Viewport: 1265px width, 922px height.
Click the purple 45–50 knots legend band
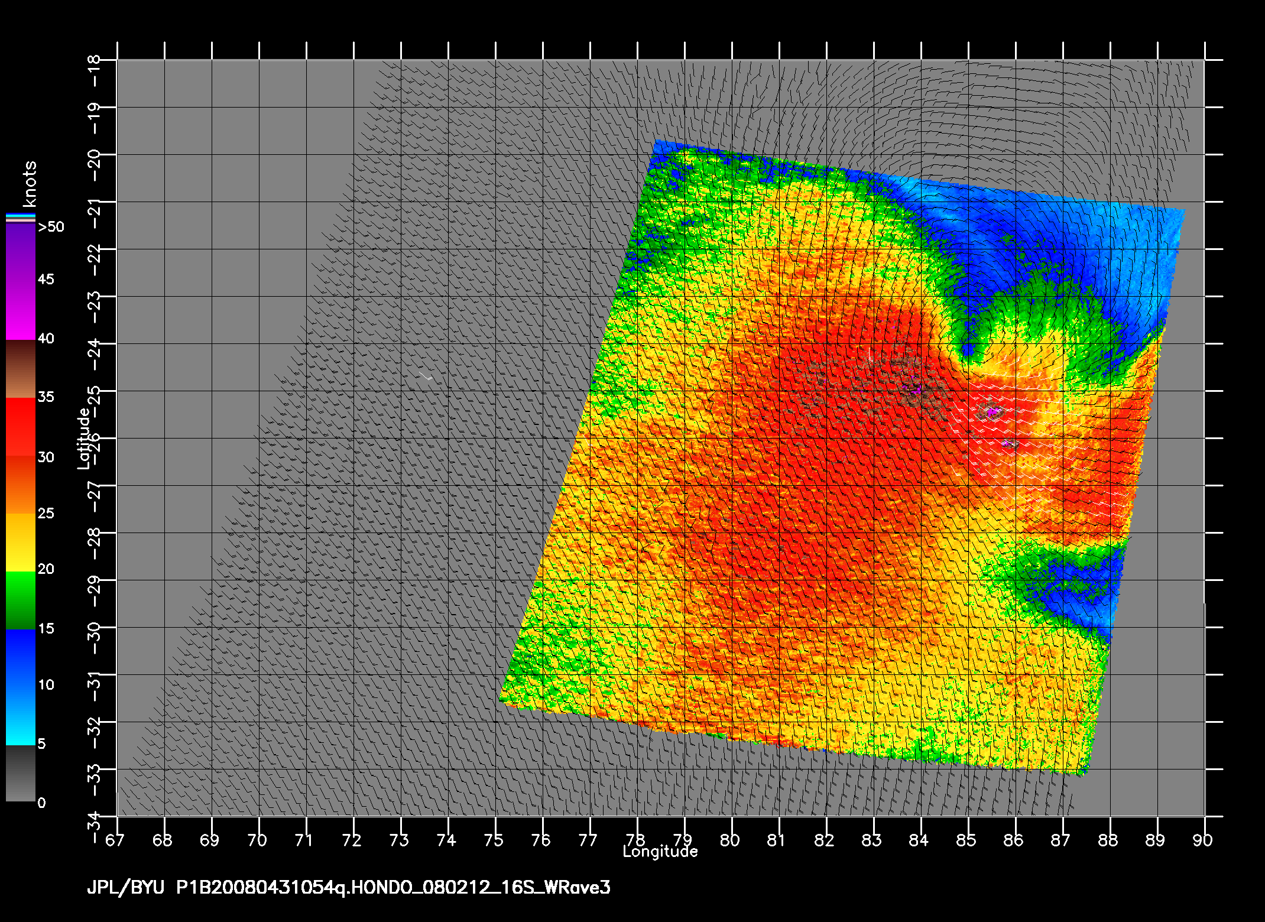tap(20, 252)
